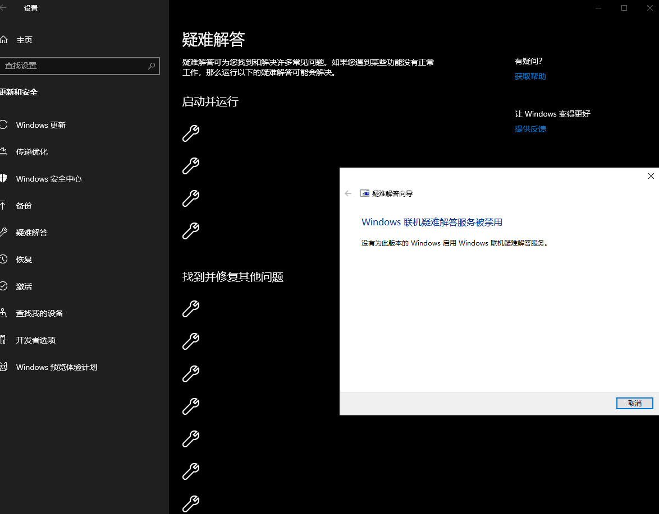Click the message 没有为此版本的 Windows 启用

tap(455, 243)
